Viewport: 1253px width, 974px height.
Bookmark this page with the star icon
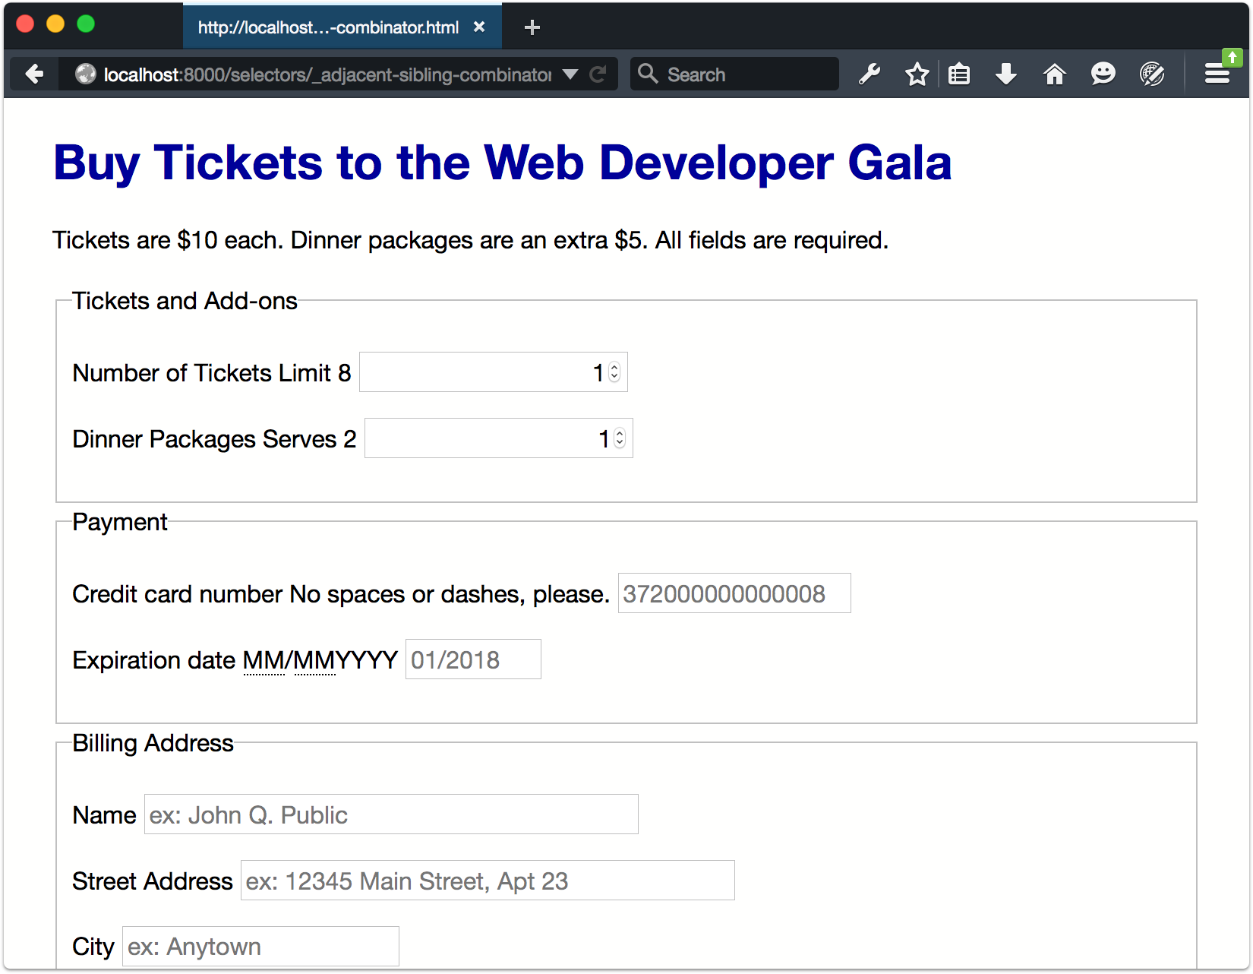pos(917,74)
